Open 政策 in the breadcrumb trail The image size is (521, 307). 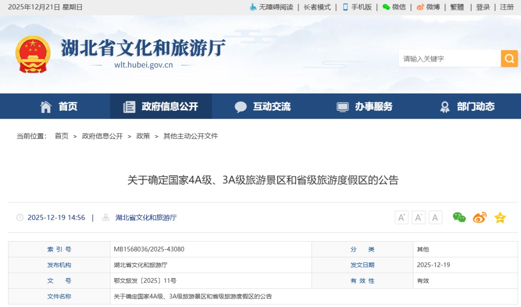pyautogui.click(x=143, y=136)
